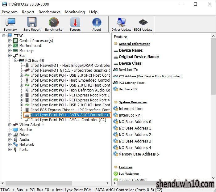The image size is (216, 192).
Task: Click the HWiNFO32 title bar app icon
Action: click(x=5, y=4)
